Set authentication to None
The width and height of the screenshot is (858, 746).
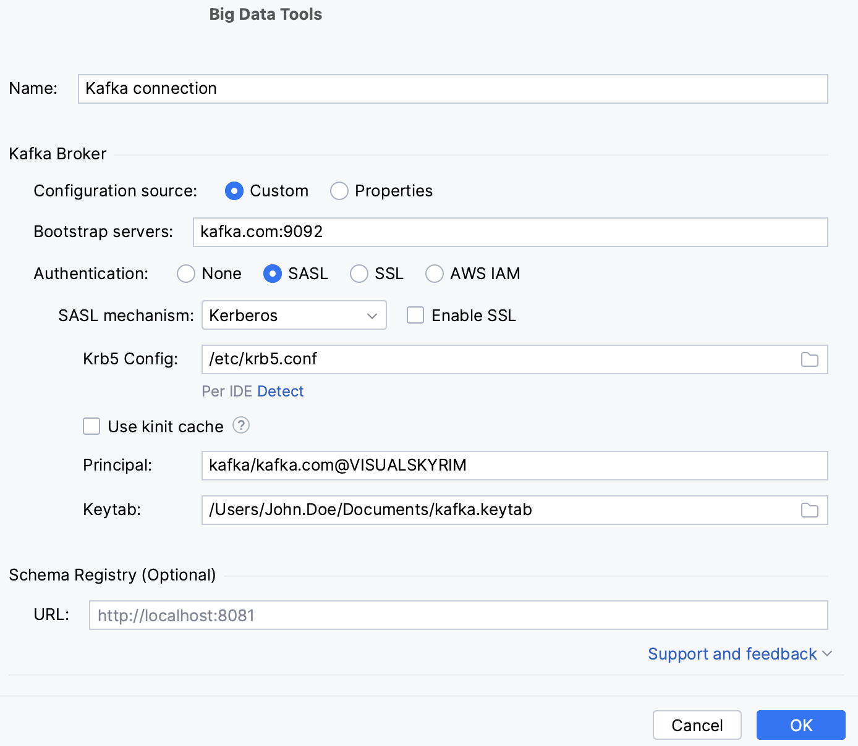(x=186, y=274)
